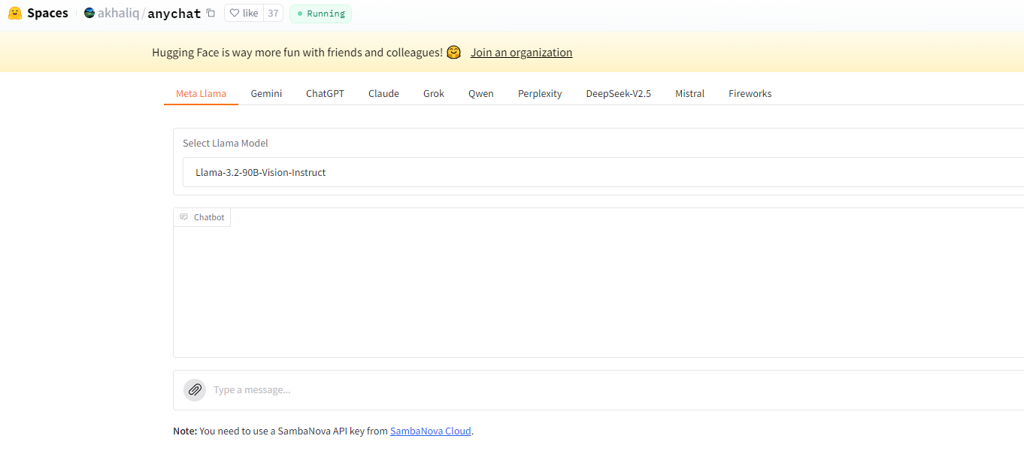Click the Type a message input field
1024x454 pixels.
(x=617, y=389)
